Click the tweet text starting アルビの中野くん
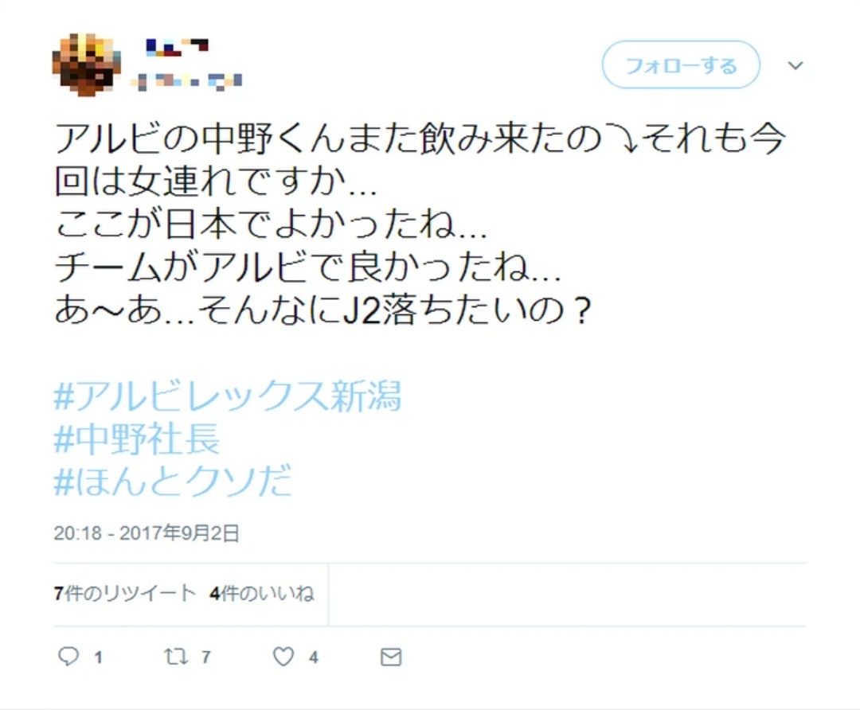This screenshot has height=710, width=860. 420,224
